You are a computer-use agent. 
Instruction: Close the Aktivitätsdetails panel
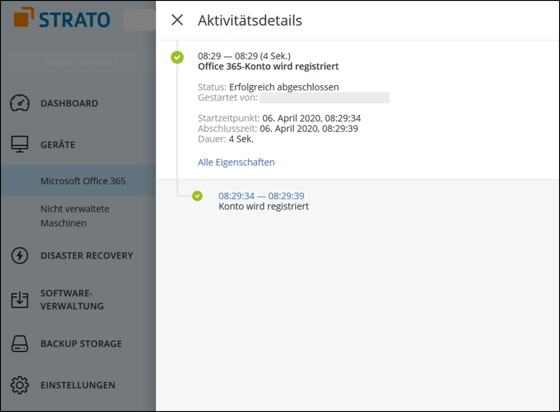[x=177, y=20]
